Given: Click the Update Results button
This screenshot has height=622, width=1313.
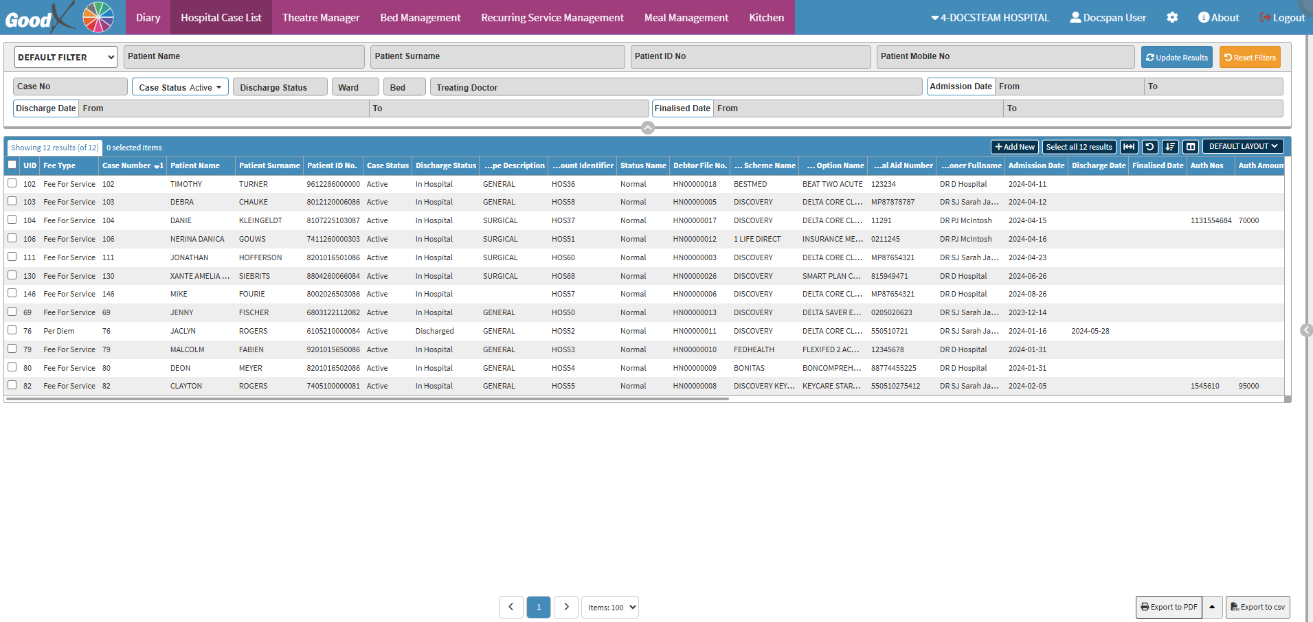Looking at the screenshot, I should click(x=1176, y=58).
